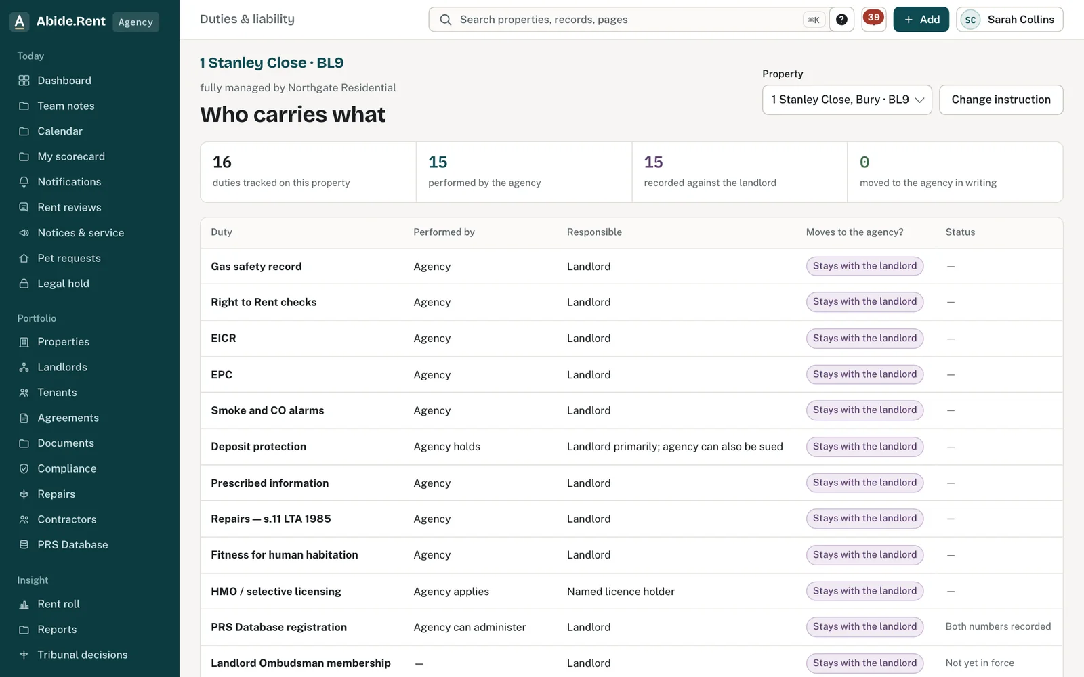The width and height of the screenshot is (1084, 677).
Task: Click the Agency badge beside the logo
Action: coord(135,22)
